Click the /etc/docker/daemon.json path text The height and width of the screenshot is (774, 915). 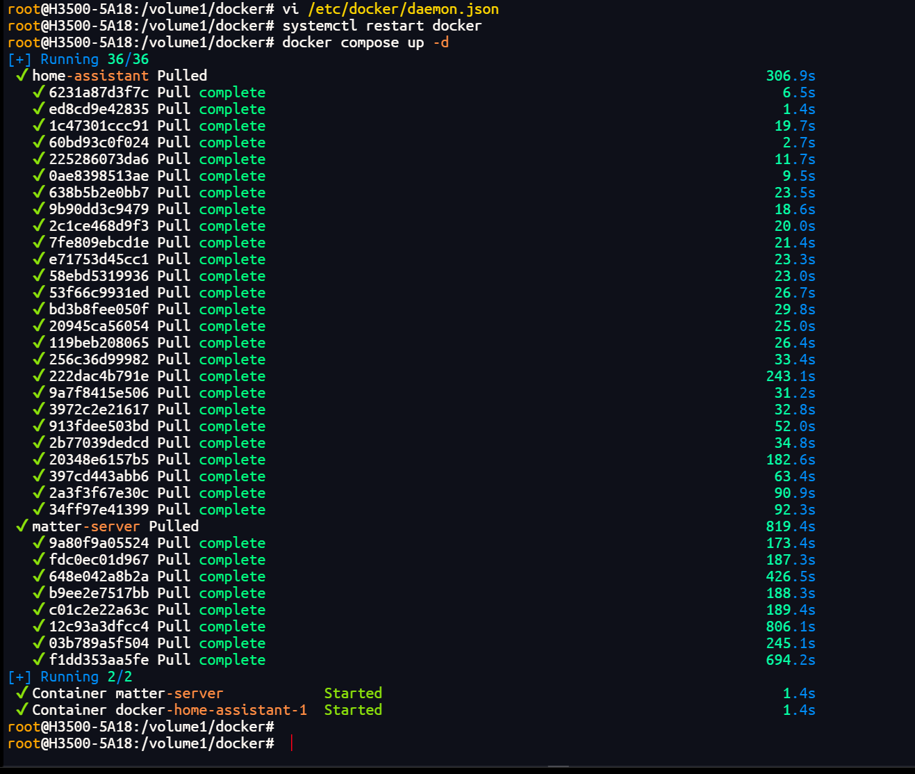coord(403,9)
